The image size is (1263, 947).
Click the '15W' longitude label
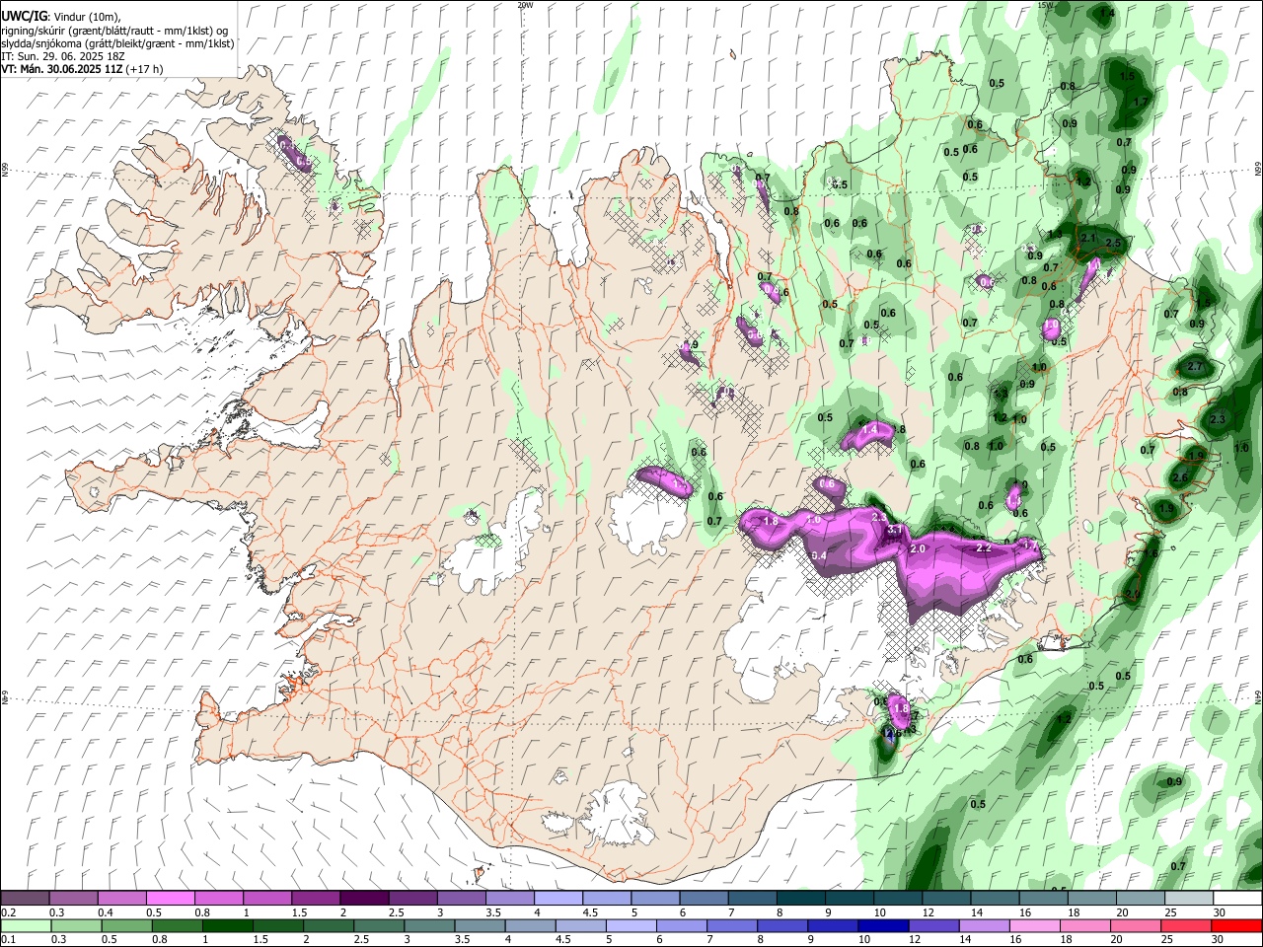[1046, 5]
